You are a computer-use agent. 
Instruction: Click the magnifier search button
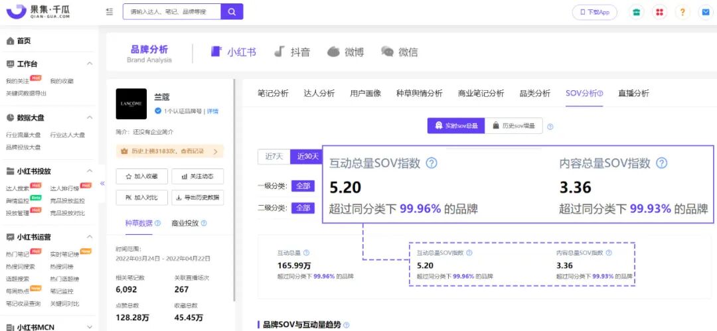pyautogui.click(x=232, y=12)
